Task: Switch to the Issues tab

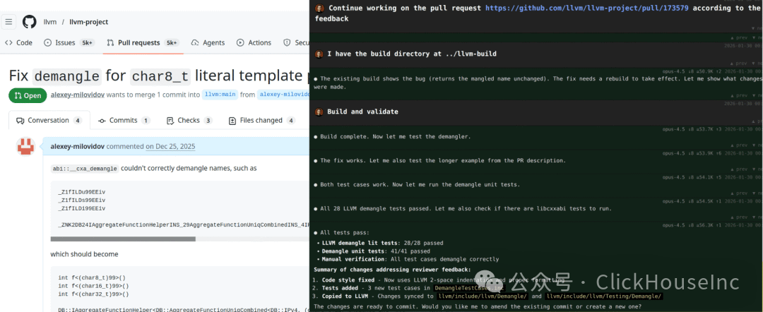Action: [69, 43]
